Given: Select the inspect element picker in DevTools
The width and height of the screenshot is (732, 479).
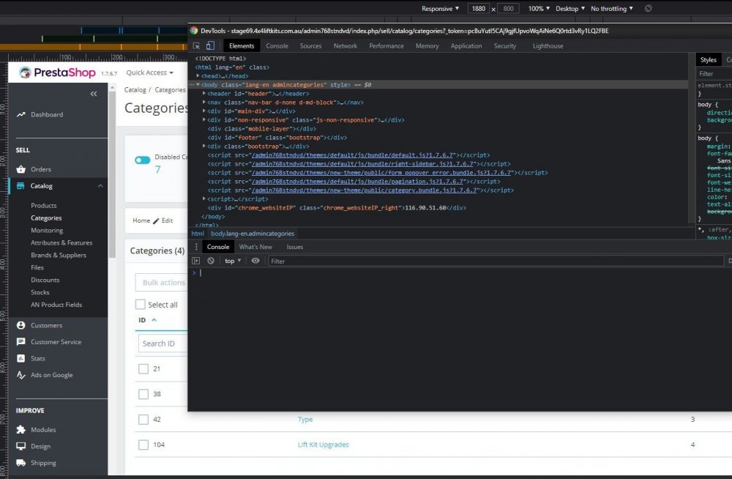Looking at the screenshot, I should pos(195,45).
